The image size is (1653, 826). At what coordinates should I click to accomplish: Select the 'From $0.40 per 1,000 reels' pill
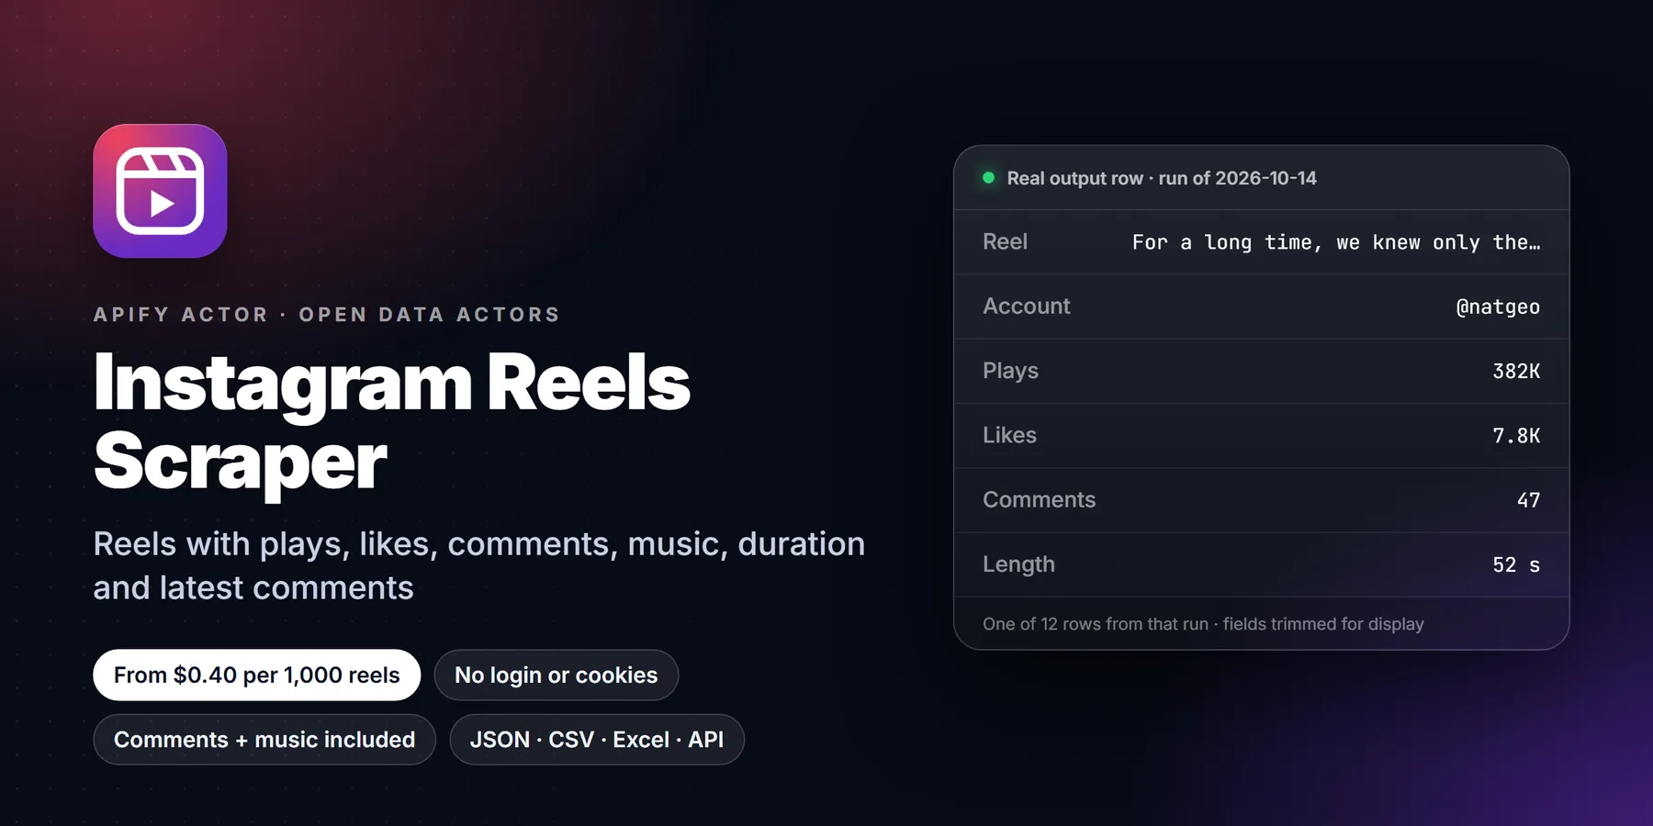[x=256, y=675]
